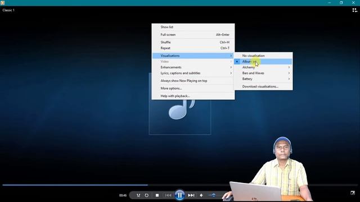
Task: Click the Windows Media Player title icon
Action: click(x=2, y=2)
